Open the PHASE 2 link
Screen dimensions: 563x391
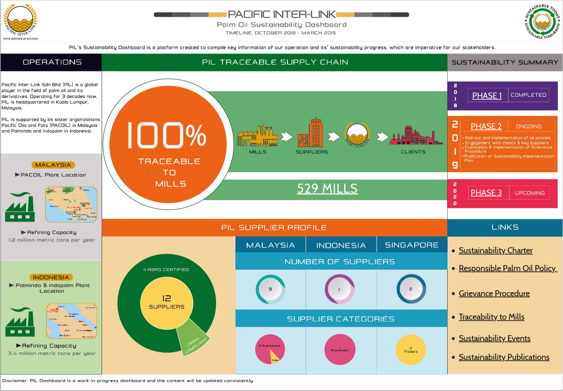point(486,126)
